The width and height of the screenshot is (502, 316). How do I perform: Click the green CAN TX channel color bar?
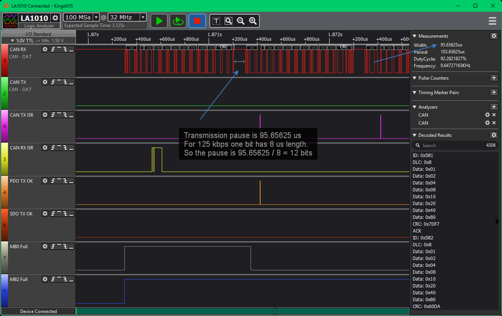pos(5,93)
